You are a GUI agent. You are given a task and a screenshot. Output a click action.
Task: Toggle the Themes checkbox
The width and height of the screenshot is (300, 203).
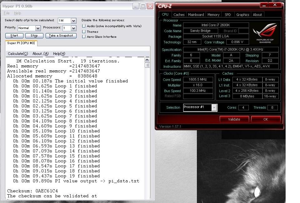[84, 32]
